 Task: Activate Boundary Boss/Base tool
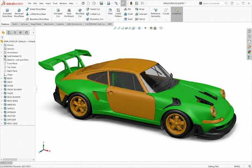pyautogui.click(x=37, y=19)
